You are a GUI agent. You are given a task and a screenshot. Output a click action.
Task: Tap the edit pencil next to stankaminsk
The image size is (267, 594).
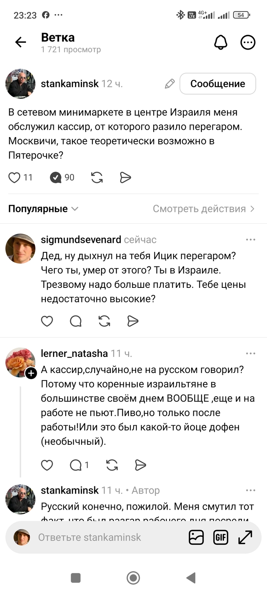170,84
